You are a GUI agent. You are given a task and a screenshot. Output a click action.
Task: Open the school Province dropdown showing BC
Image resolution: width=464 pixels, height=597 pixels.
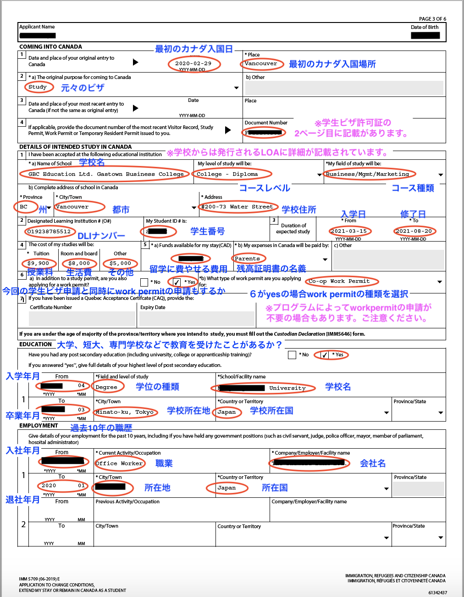[x=49, y=208]
